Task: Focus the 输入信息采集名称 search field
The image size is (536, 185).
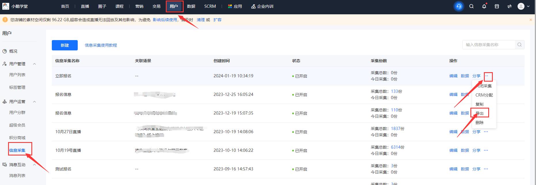Action: click(x=489, y=45)
